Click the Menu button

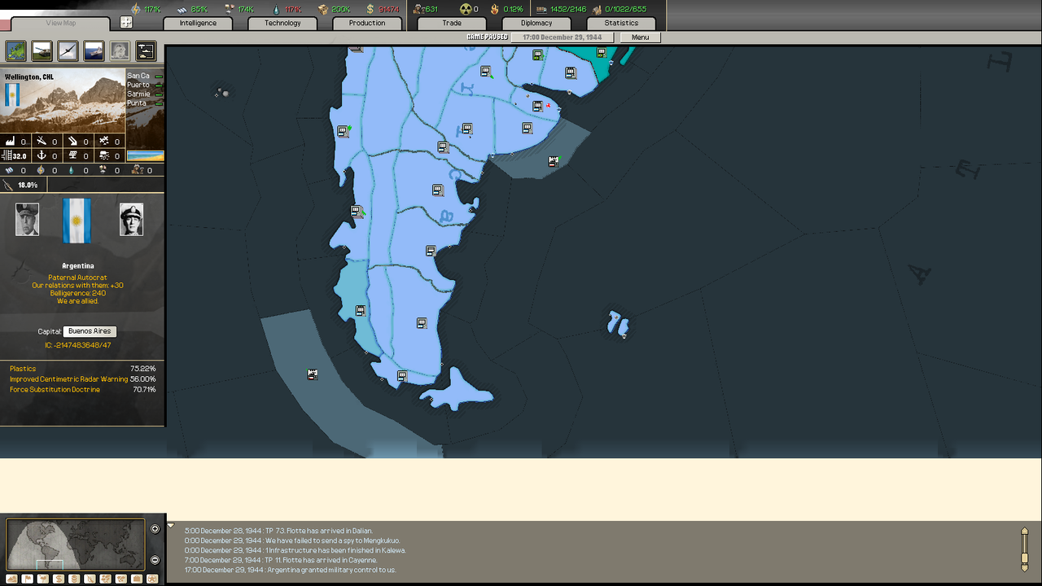(640, 37)
